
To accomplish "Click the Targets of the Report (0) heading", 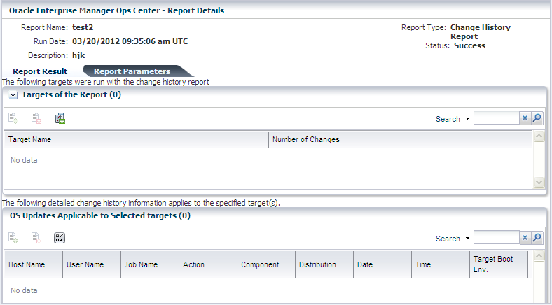I will (71, 94).
